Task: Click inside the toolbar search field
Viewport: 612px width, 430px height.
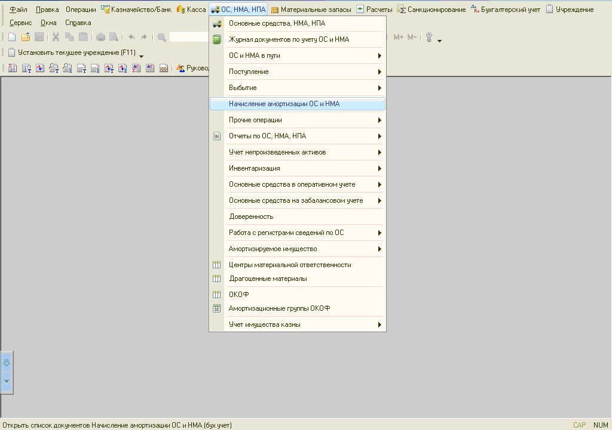Action: 189,38
